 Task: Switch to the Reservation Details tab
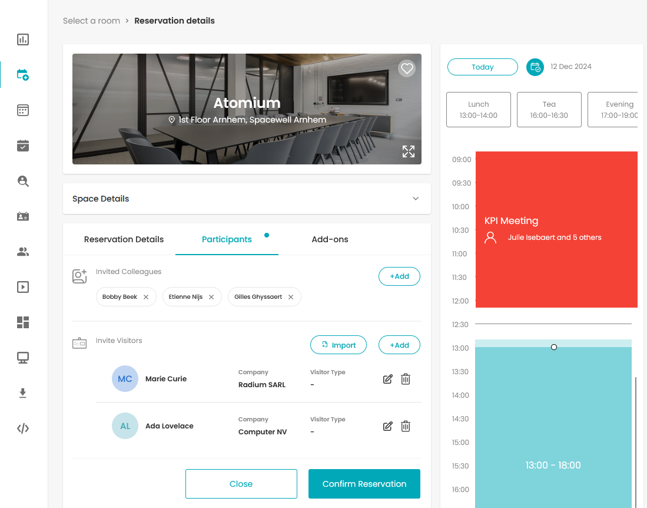124,239
